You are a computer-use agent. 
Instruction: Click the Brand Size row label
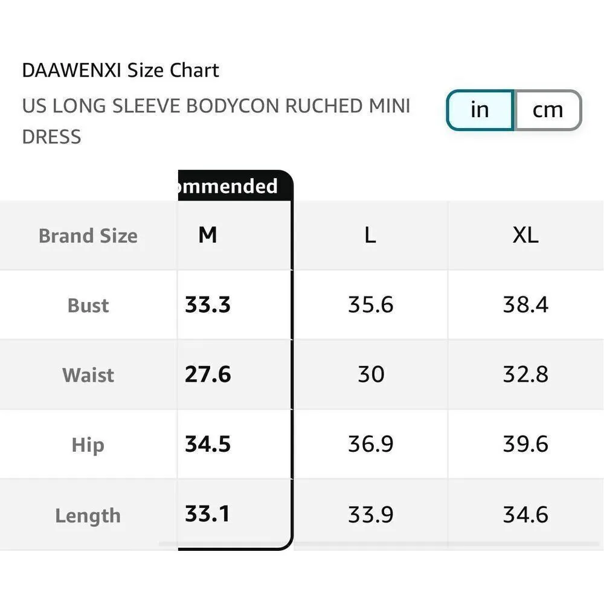pyautogui.click(x=88, y=236)
